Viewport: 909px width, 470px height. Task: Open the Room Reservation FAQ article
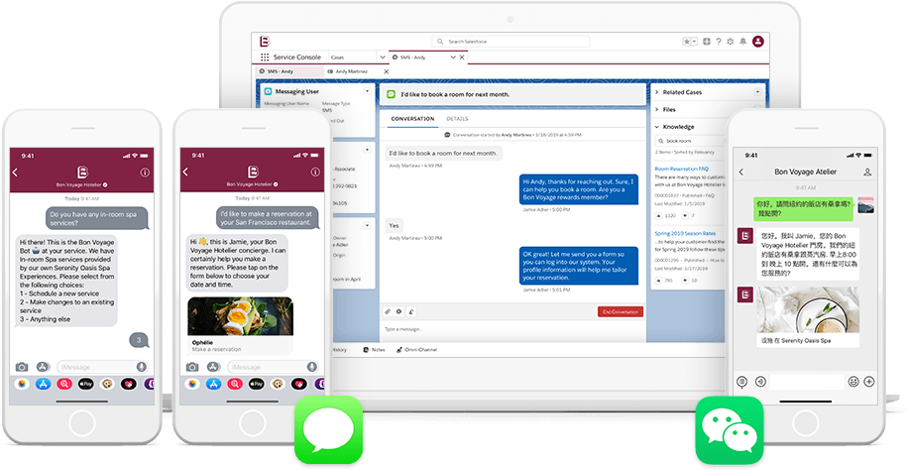[x=681, y=169]
